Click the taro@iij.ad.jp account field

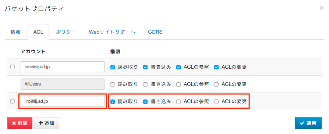[x=63, y=67]
